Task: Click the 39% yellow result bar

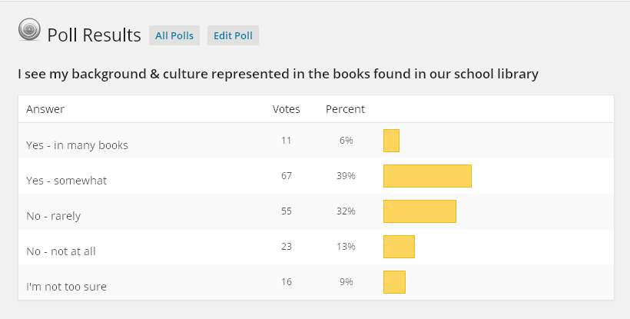Action: click(x=427, y=176)
